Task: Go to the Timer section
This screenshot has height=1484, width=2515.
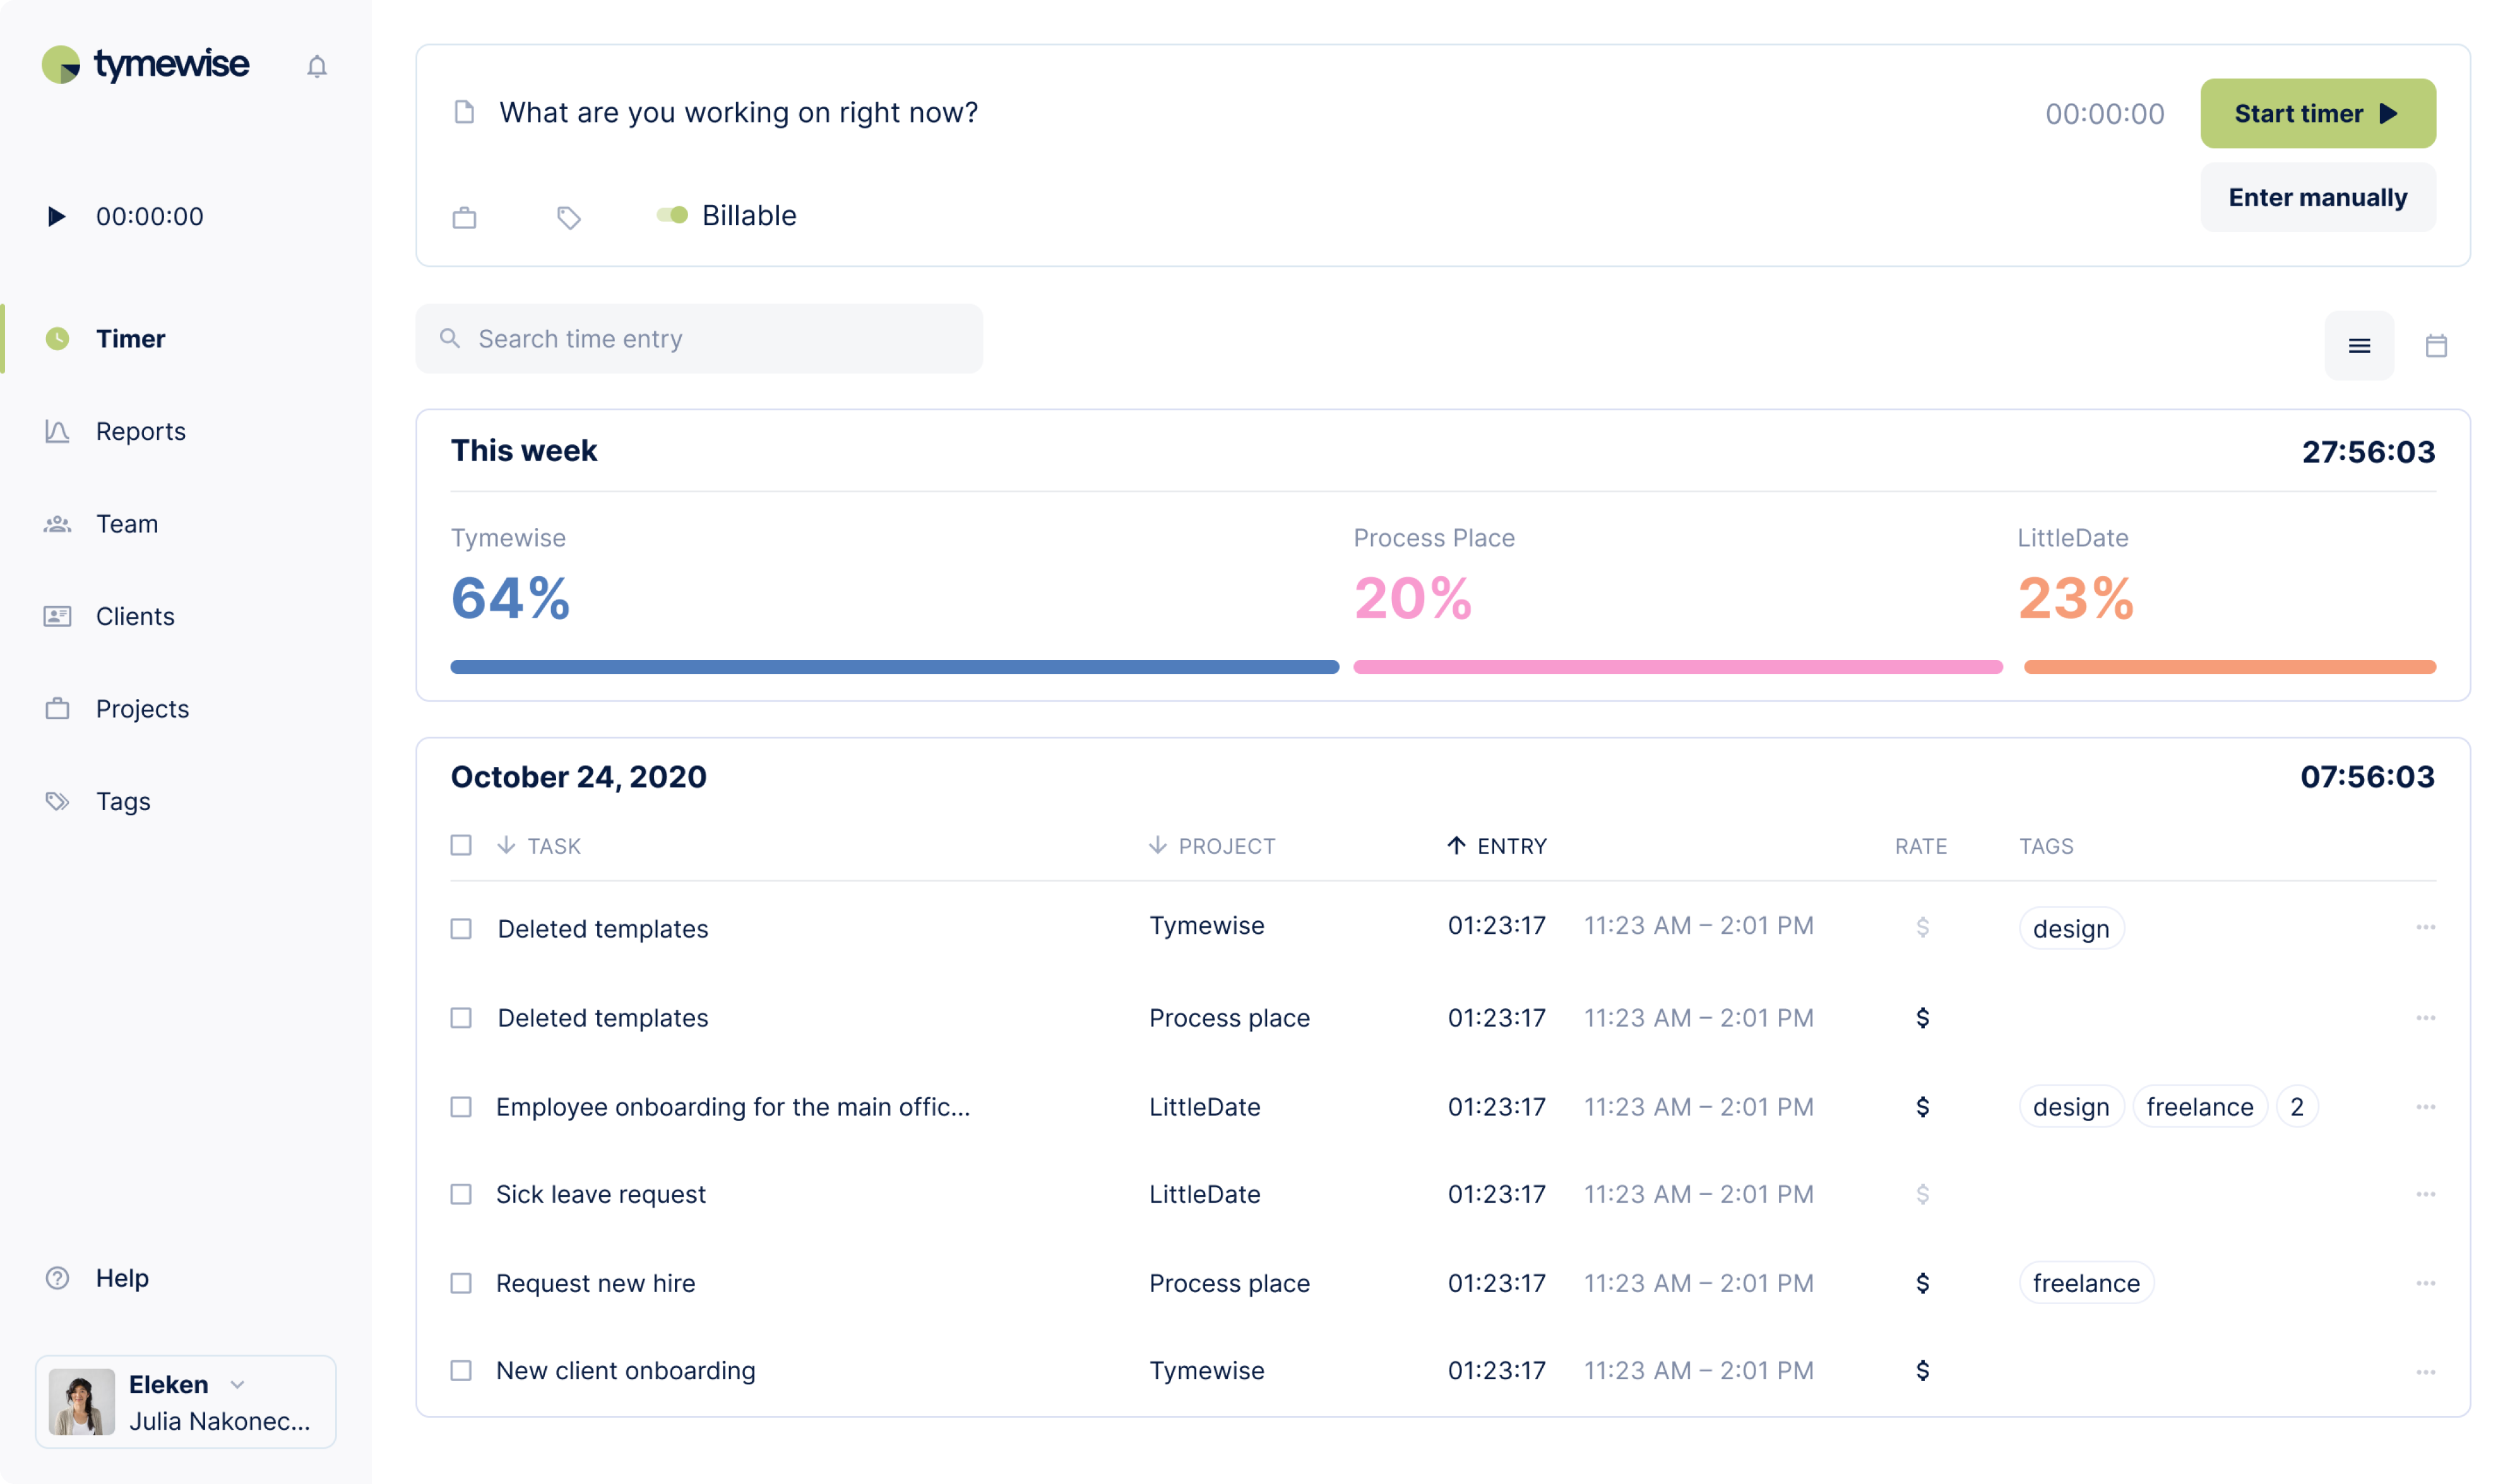Action: pos(130,338)
